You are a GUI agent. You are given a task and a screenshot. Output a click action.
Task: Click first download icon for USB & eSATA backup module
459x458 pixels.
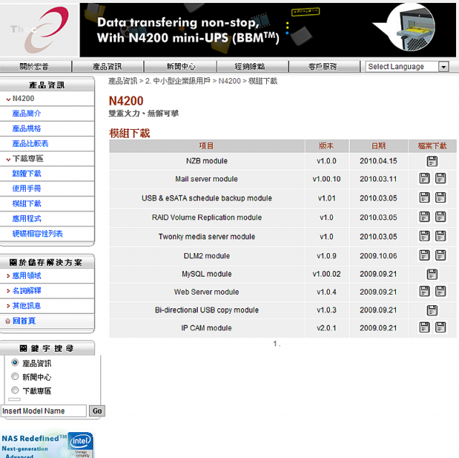point(425,198)
